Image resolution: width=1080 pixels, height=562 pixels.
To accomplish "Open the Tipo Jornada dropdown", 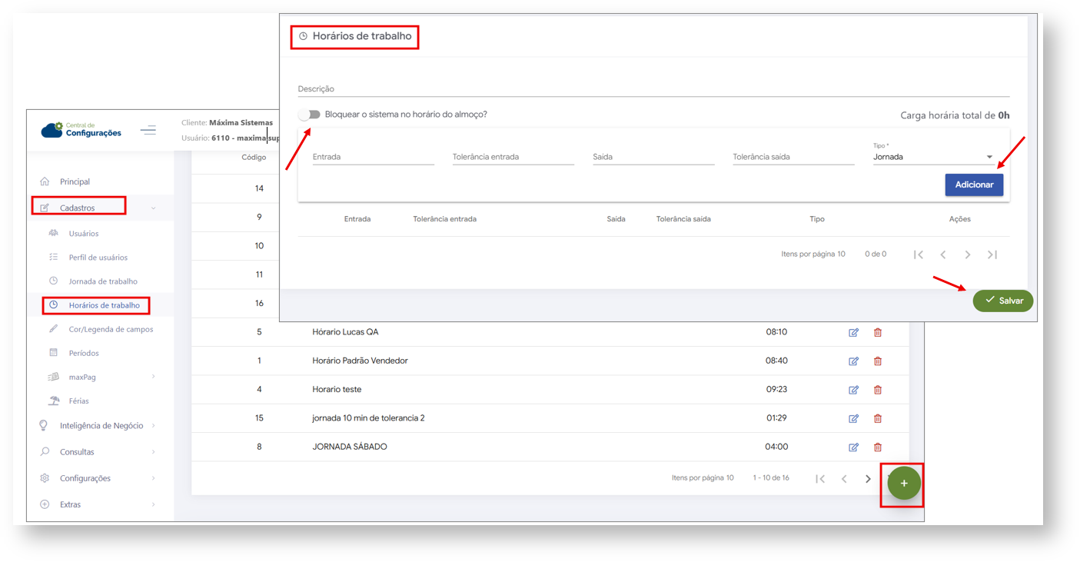I will (932, 157).
